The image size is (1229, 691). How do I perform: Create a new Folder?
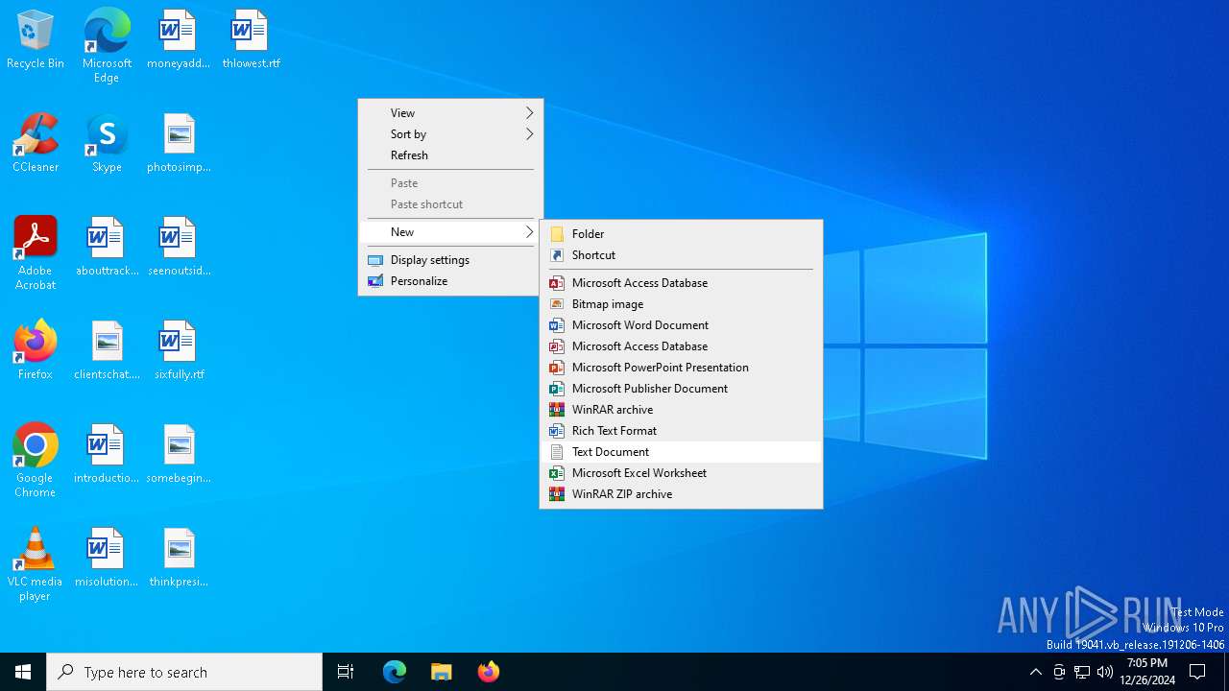click(681, 234)
